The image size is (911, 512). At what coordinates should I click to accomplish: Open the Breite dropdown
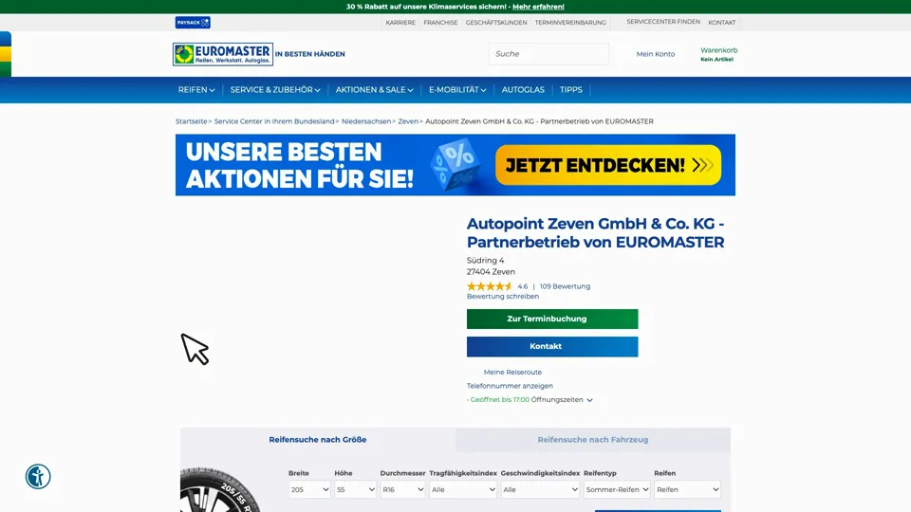coord(309,489)
